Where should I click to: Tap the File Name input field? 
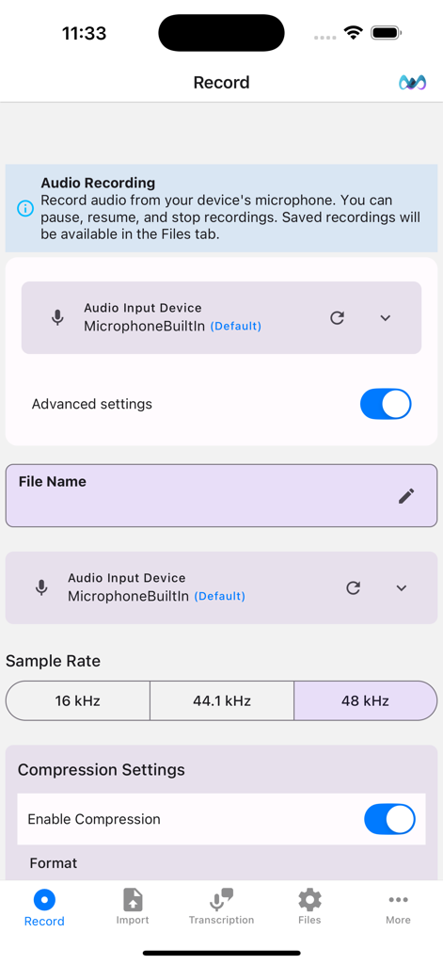tap(221, 495)
